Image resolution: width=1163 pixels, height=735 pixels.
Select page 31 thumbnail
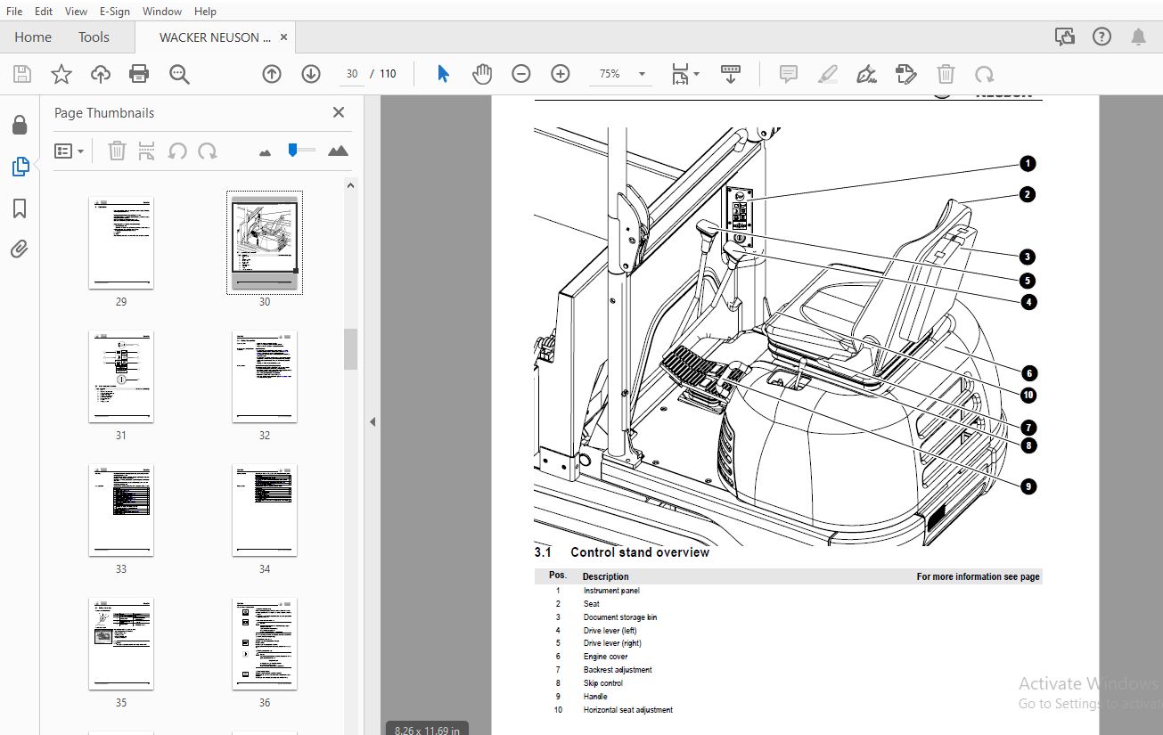[121, 377]
